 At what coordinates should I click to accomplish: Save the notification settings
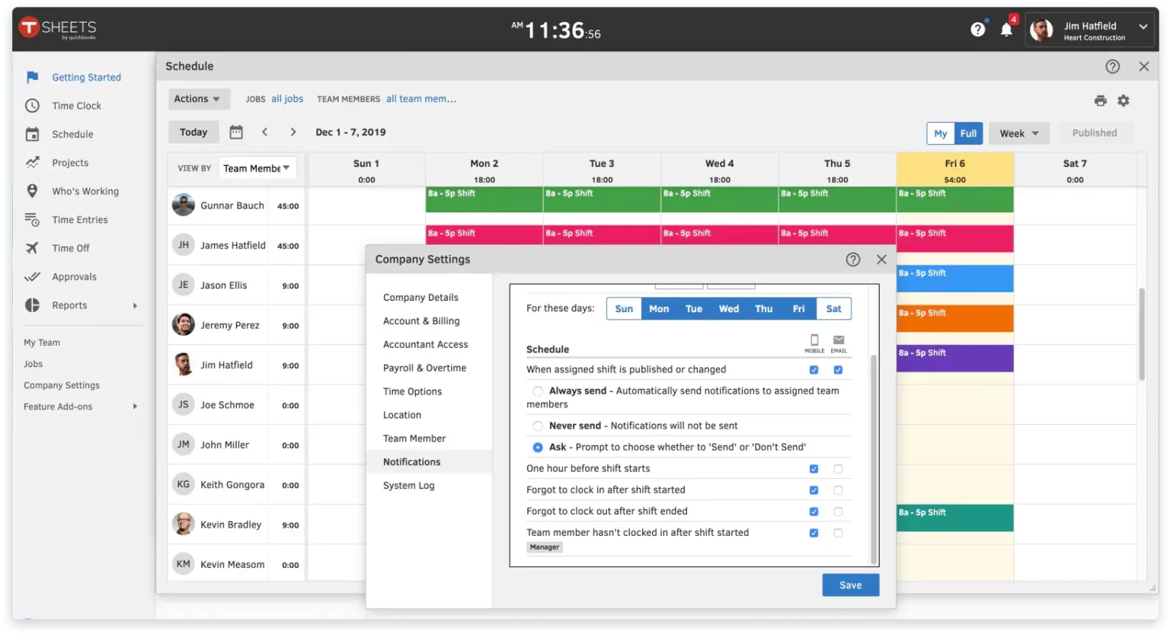click(850, 585)
